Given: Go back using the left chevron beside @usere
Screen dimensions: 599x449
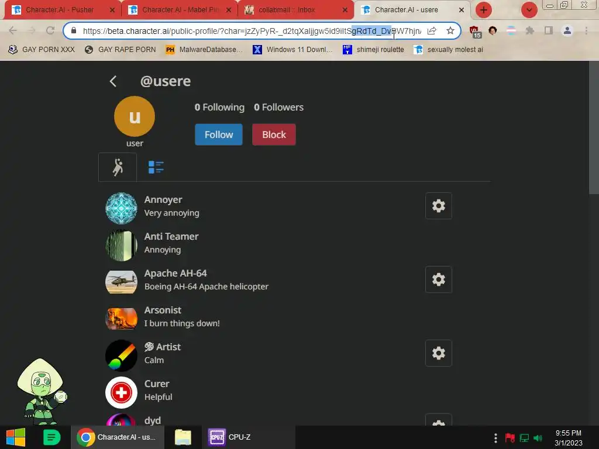Looking at the screenshot, I should (113, 81).
